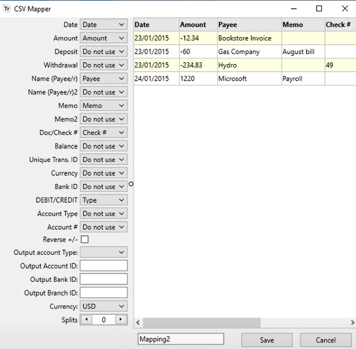Decrease Splits with the left arrow
This screenshot has width=356, height=349.
[x=86, y=320]
